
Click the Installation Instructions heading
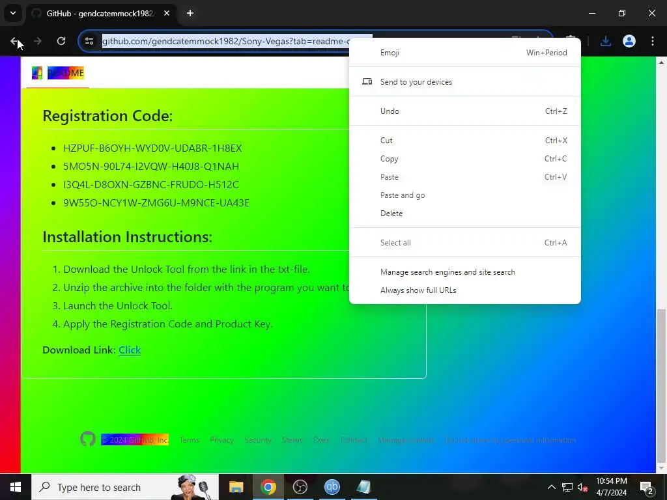(x=127, y=237)
